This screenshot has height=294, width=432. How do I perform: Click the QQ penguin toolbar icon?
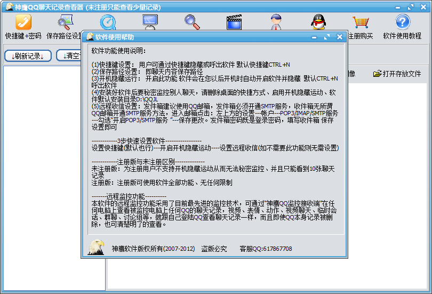[318, 22]
